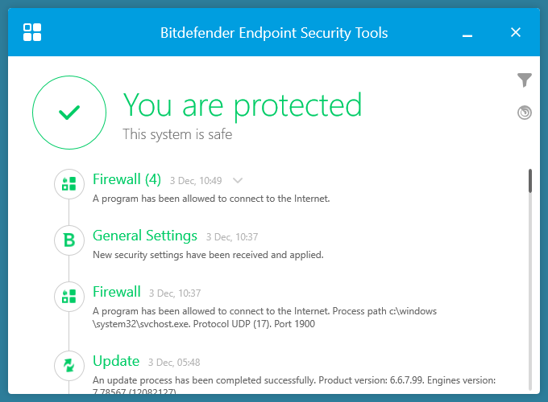Click the green protected checkmark circle
The width and height of the screenshot is (548, 402).
point(69,113)
